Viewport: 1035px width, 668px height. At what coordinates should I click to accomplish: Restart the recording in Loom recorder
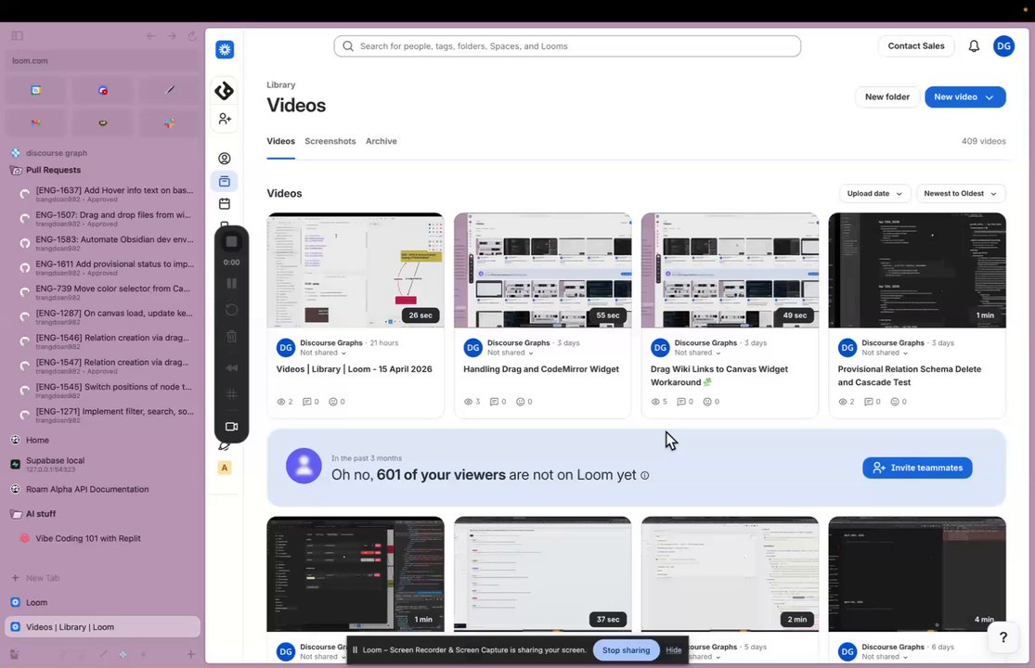[232, 310]
